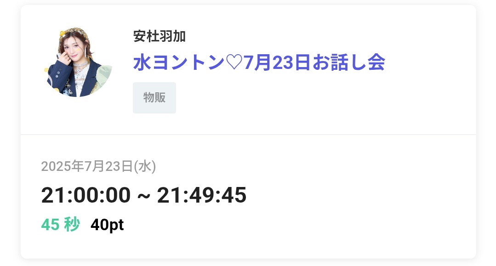Click the heart symbol in the event title
This screenshot has height=266, width=496.
pos(234,62)
